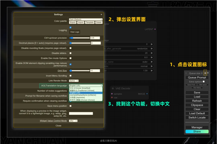Toggle Extra options checkbox
This screenshot has width=217, height=144.
(204, 81)
